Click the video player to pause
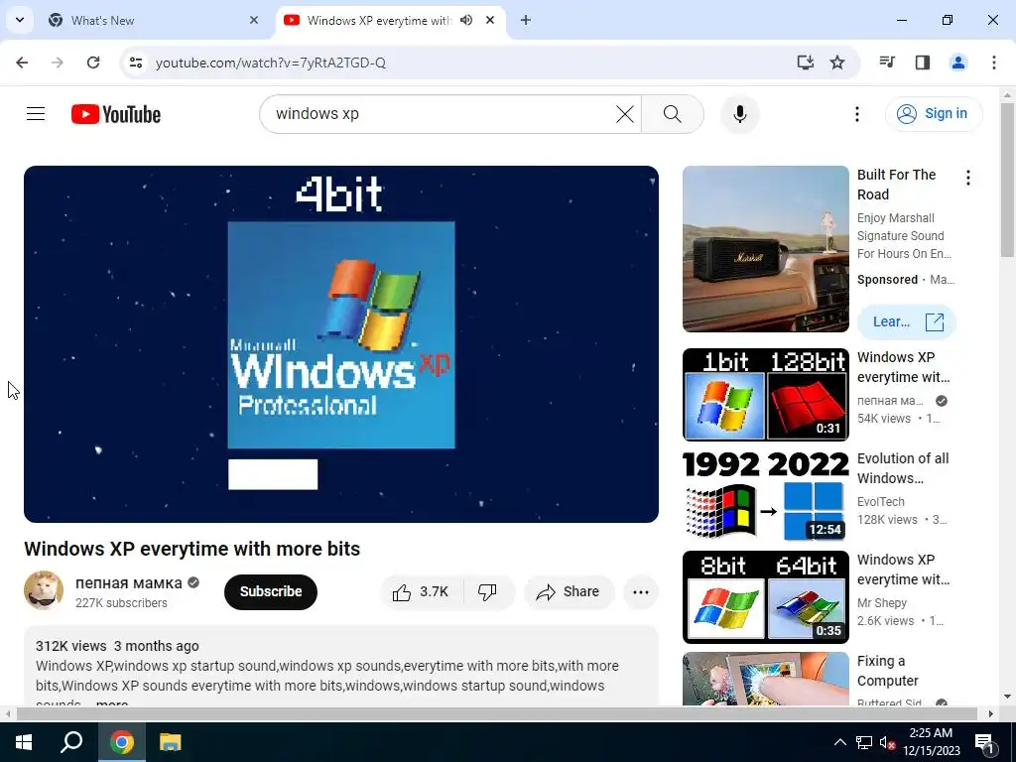Image resolution: width=1016 pixels, height=762 pixels. pos(341,344)
